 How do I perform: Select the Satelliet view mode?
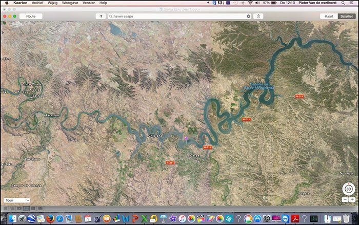[346, 16]
